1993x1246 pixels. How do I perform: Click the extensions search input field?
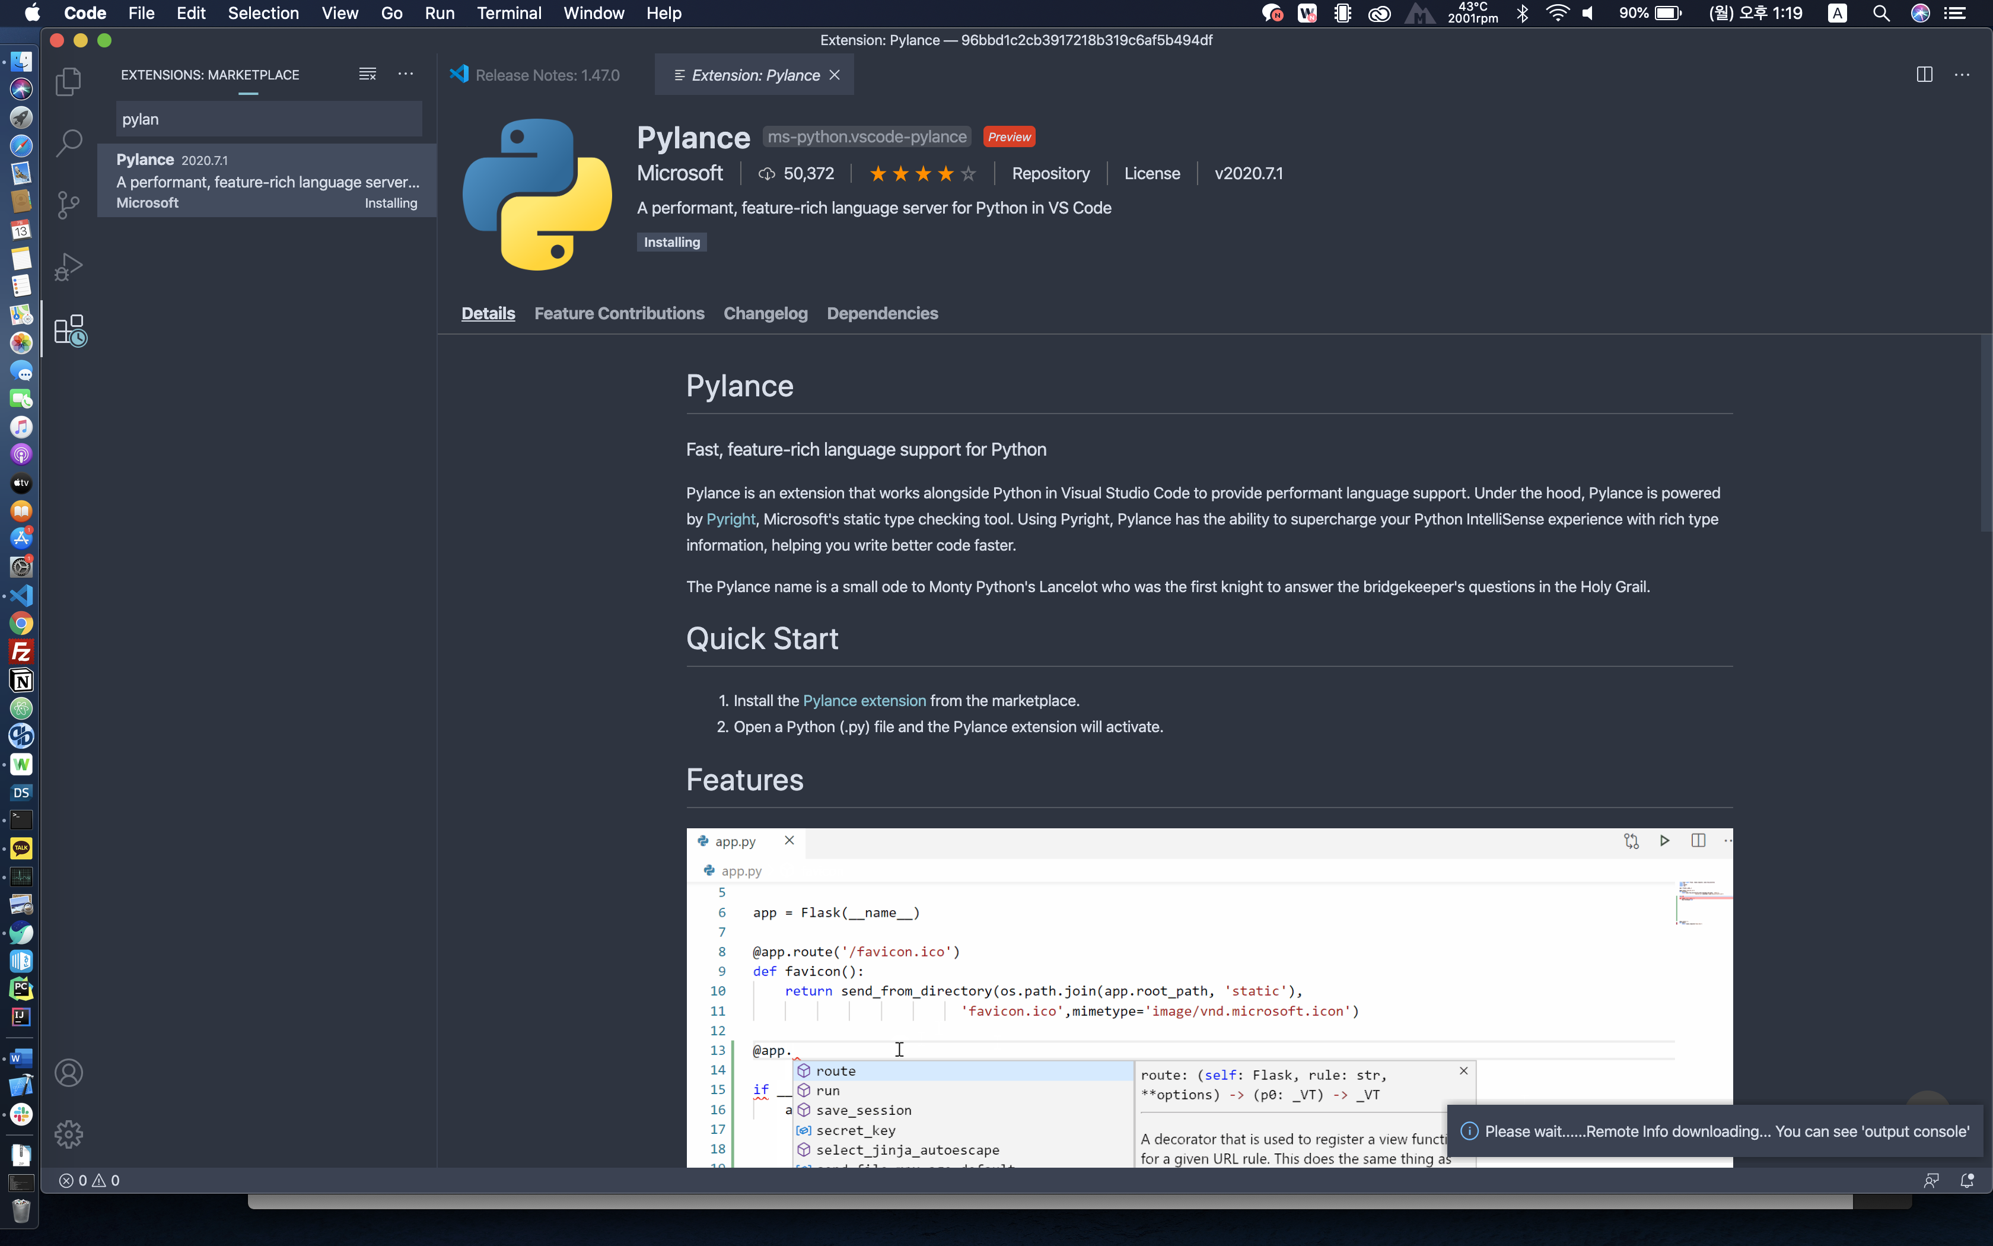pyautogui.click(x=269, y=119)
